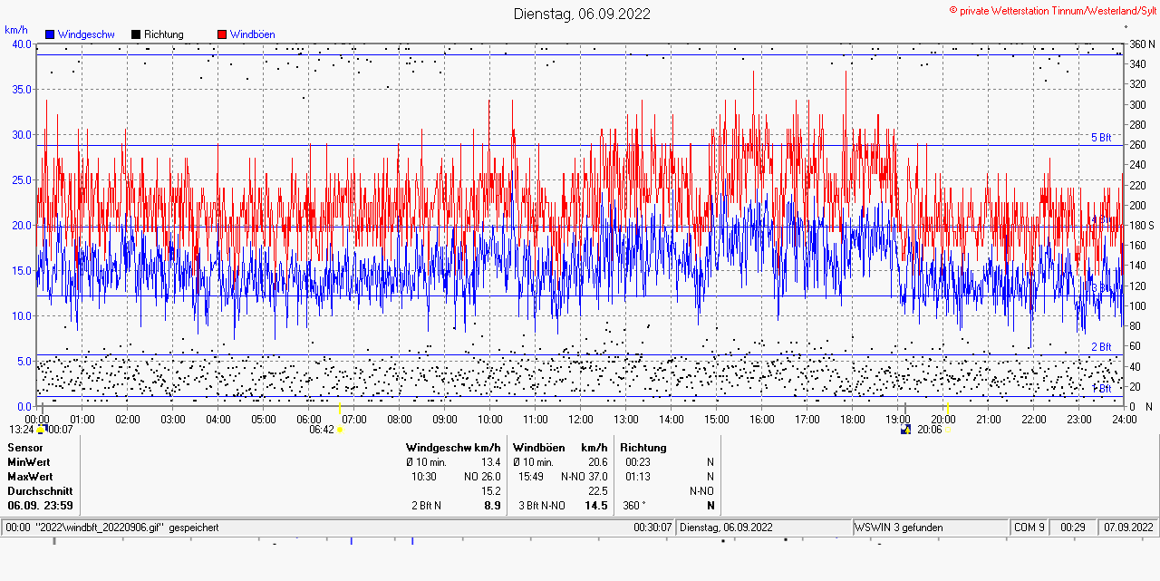Click the 'km/h' unit label above the left axis
The image size is (1160, 581).
click(16, 30)
